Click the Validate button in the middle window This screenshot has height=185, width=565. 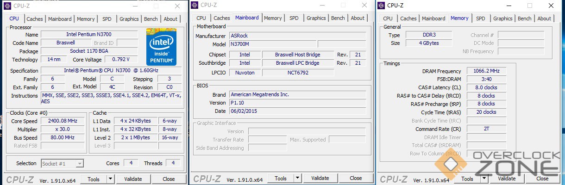pyautogui.click(x=320, y=178)
